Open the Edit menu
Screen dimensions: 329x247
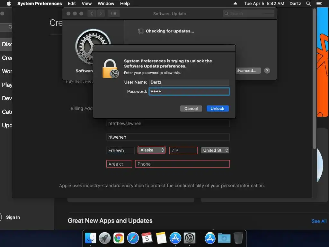point(72,4)
